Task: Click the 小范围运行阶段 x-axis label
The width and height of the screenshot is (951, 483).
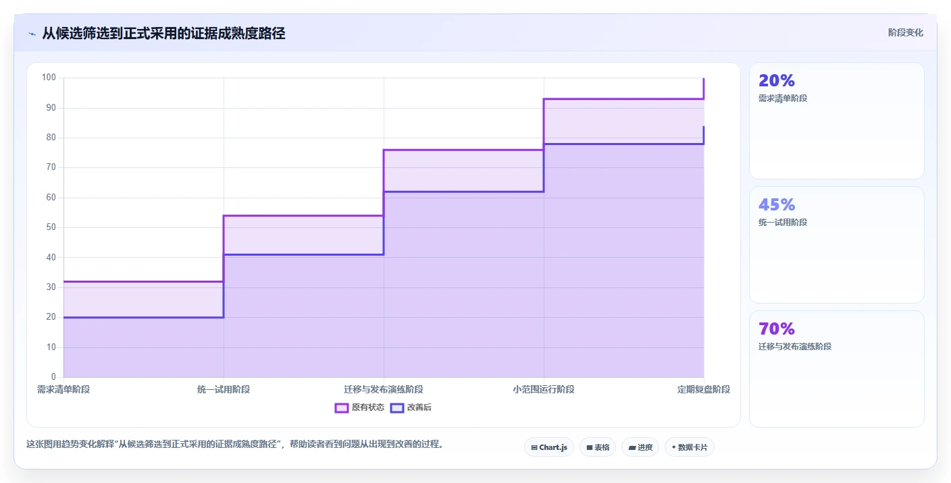Action: [544, 389]
